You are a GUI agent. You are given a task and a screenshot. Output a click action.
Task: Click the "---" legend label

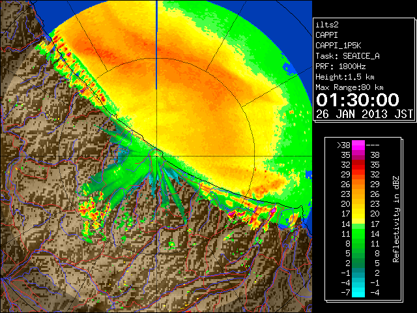click(x=373, y=145)
